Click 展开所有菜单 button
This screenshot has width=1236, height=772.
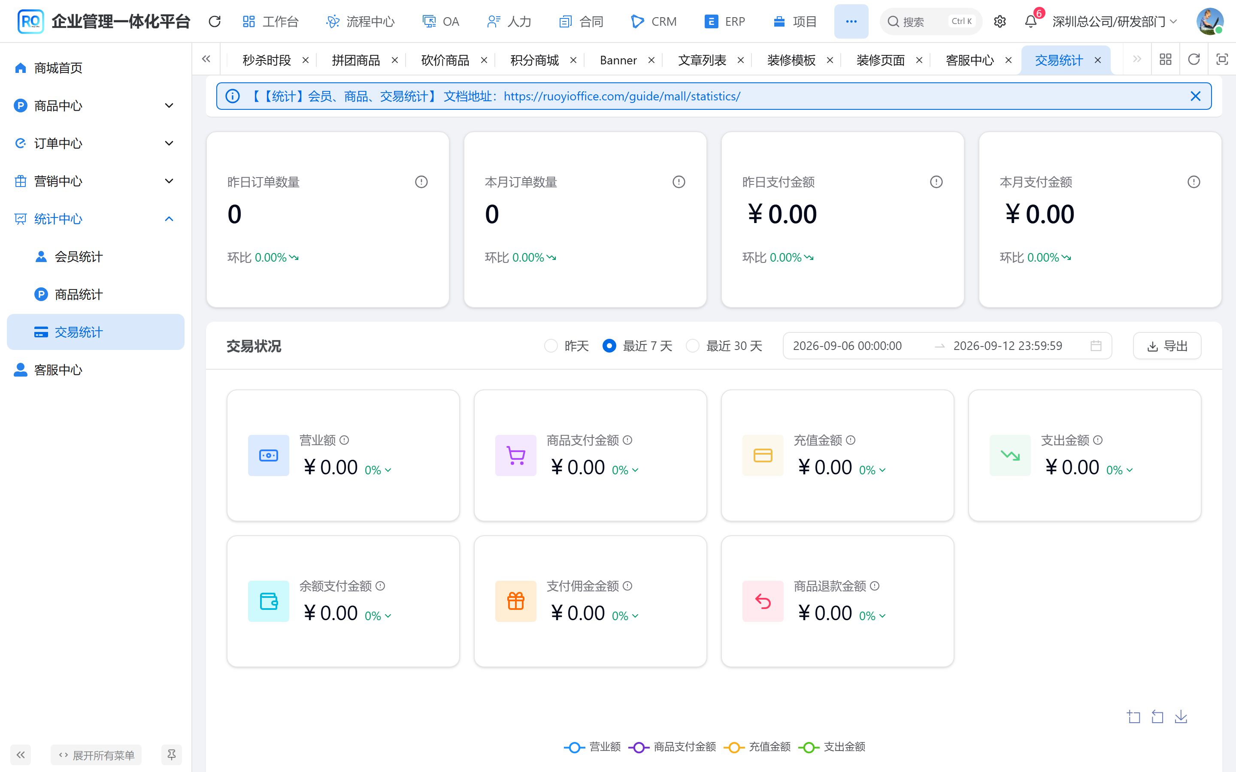(x=96, y=755)
